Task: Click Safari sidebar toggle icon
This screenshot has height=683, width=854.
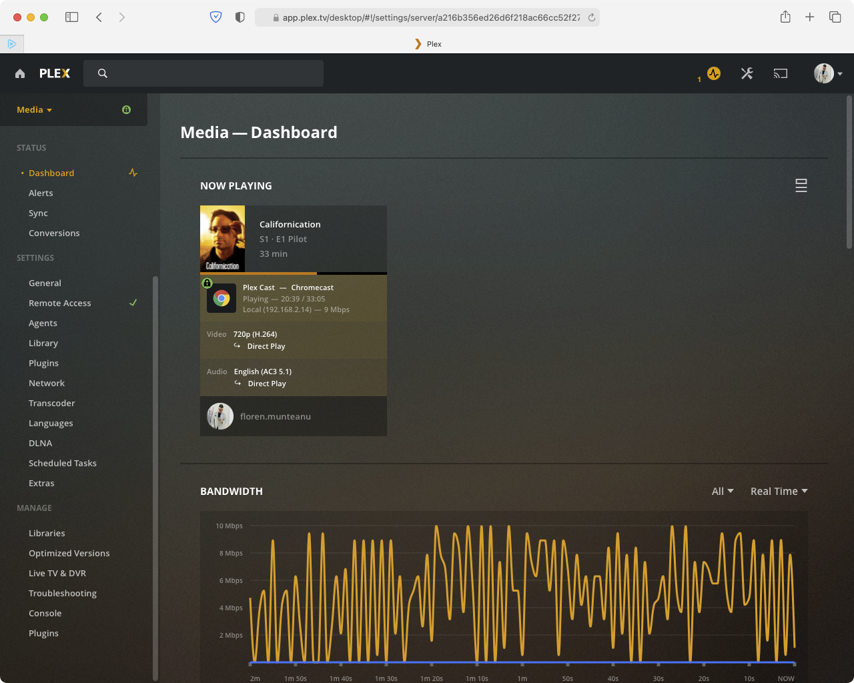Action: [71, 17]
